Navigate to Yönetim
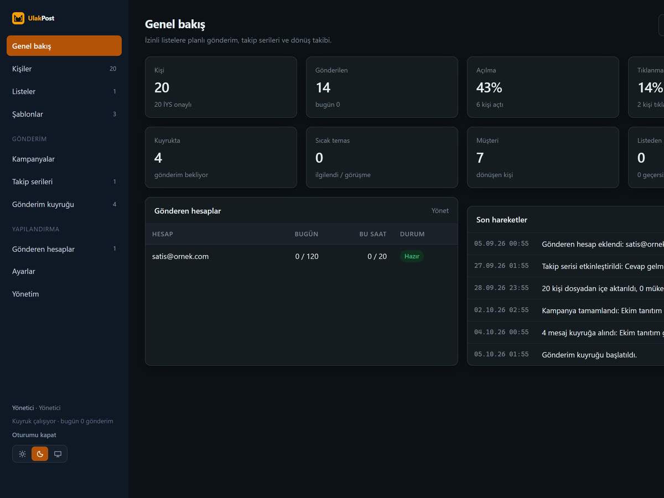The height and width of the screenshot is (498, 664). (64, 294)
